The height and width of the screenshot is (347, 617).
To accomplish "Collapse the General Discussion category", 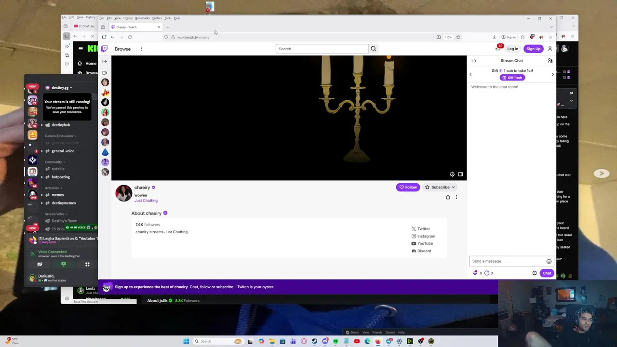I will click(x=61, y=136).
